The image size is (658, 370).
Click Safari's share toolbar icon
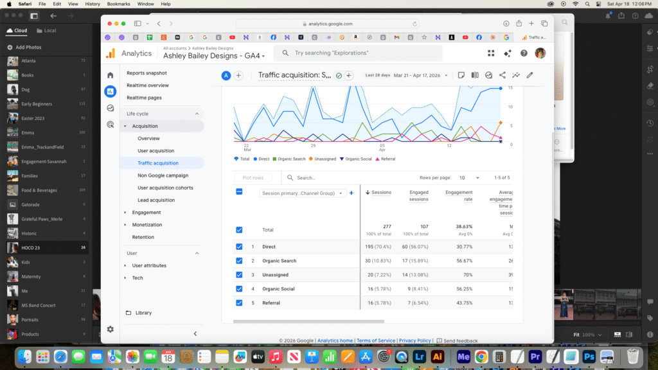click(519, 24)
